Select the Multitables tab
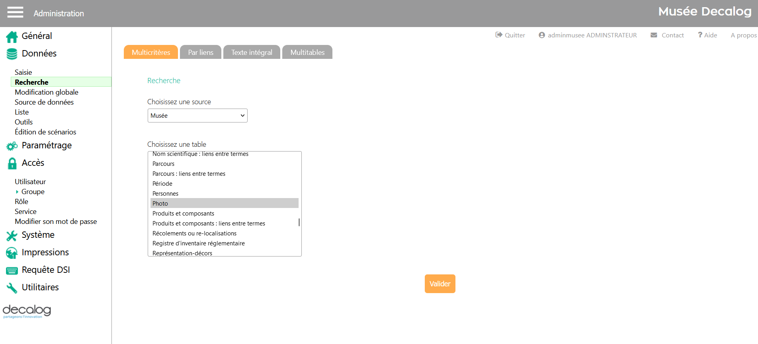The image size is (758, 344). point(307,52)
